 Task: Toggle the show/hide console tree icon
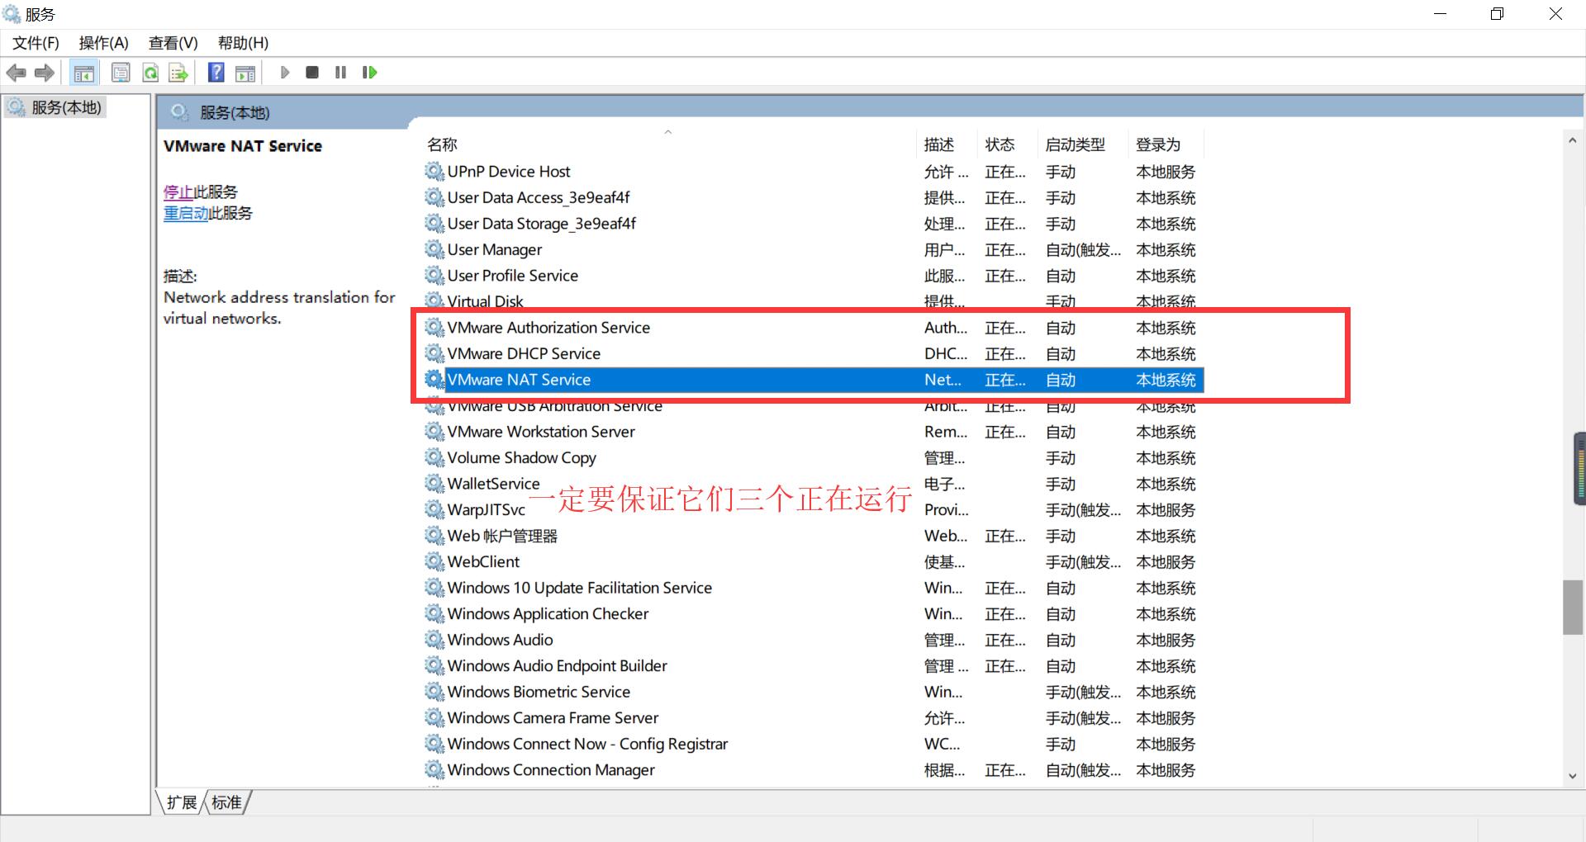click(x=84, y=73)
